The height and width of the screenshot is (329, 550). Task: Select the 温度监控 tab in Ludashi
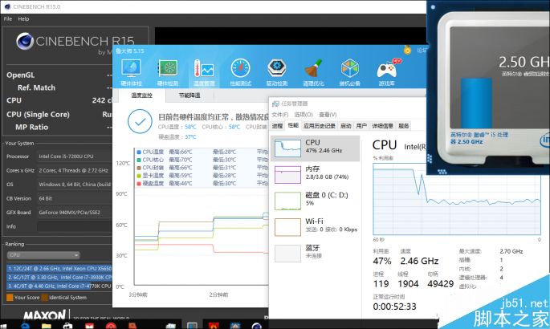pos(141,95)
